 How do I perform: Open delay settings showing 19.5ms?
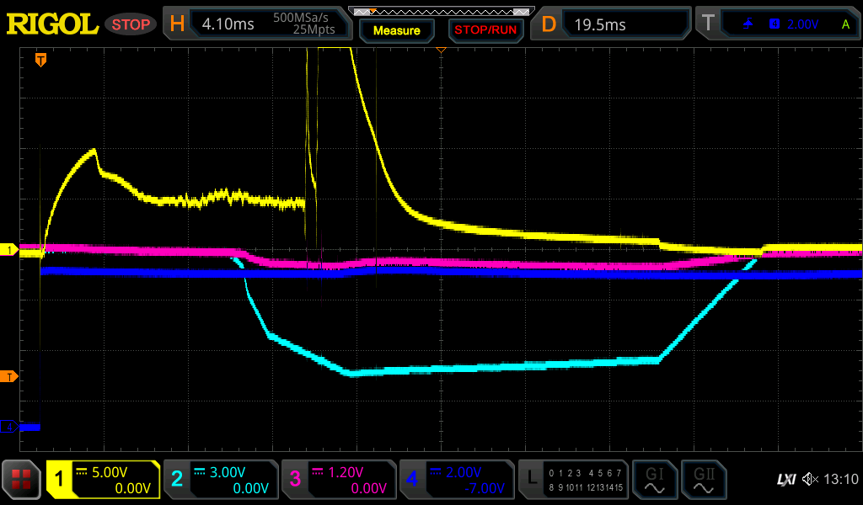point(612,24)
